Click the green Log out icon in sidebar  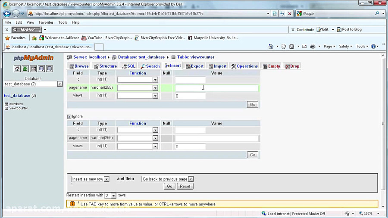tap(25, 69)
